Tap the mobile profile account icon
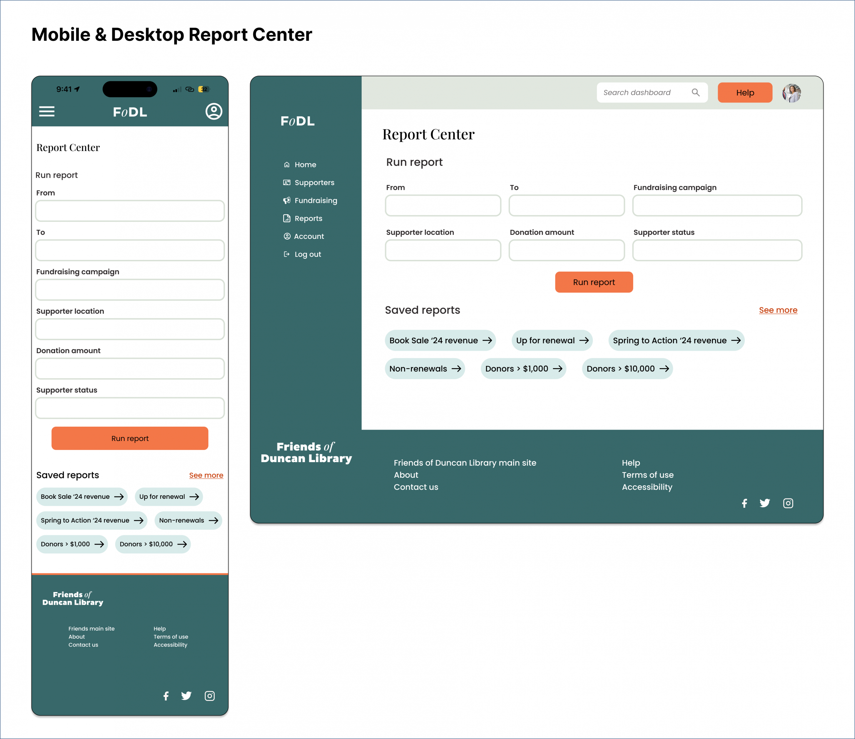Image resolution: width=855 pixels, height=739 pixels. pyautogui.click(x=214, y=112)
